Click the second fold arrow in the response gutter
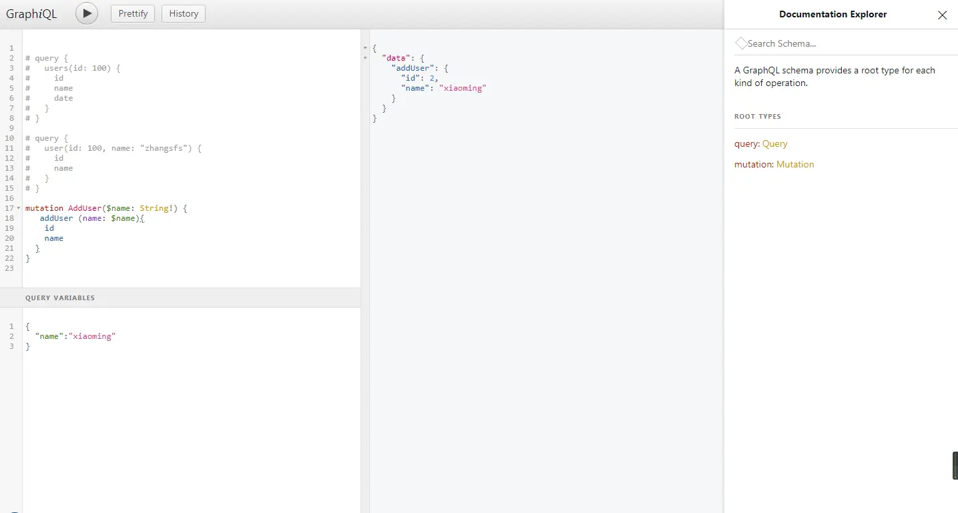Viewport: 958px width, 513px height. 365,58
